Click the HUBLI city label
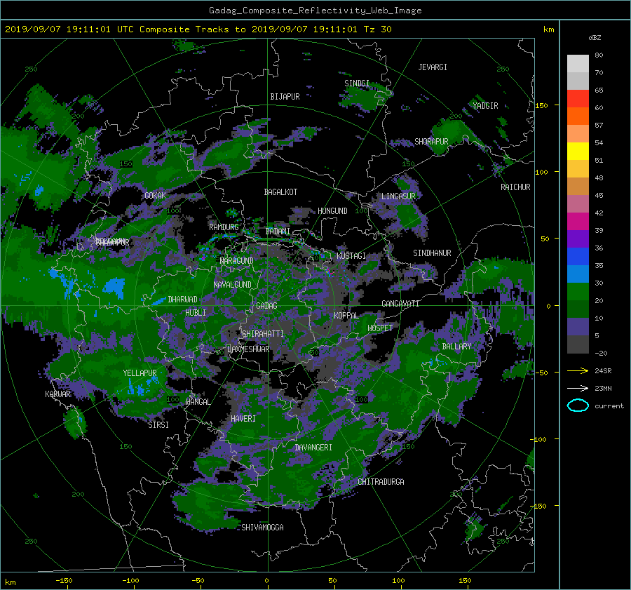This screenshot has height=590, width=631. pos(196,313)
